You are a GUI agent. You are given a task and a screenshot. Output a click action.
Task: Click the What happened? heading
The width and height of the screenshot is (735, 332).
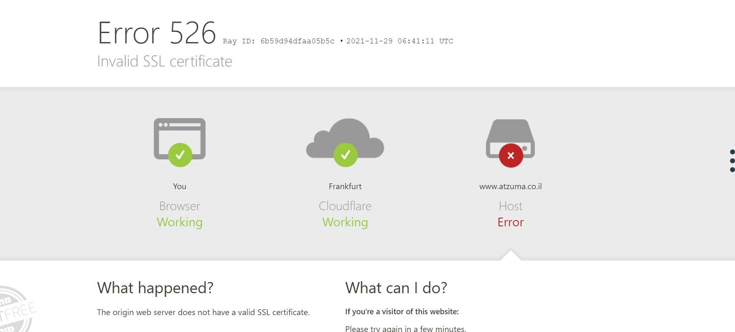(155, 288)
